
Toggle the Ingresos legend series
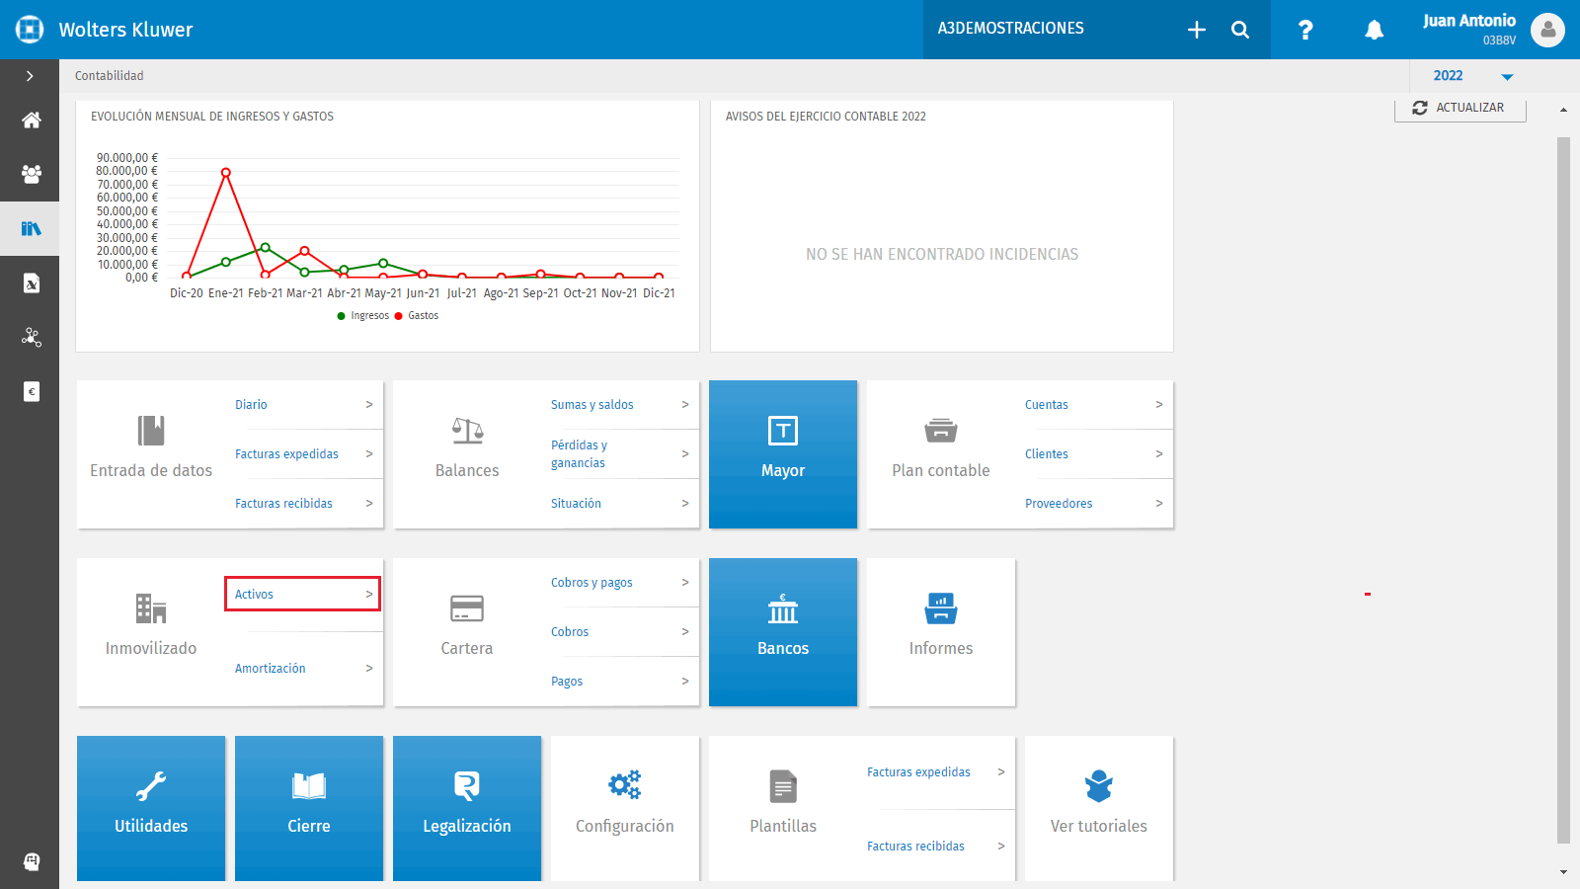tap(362, 316)
